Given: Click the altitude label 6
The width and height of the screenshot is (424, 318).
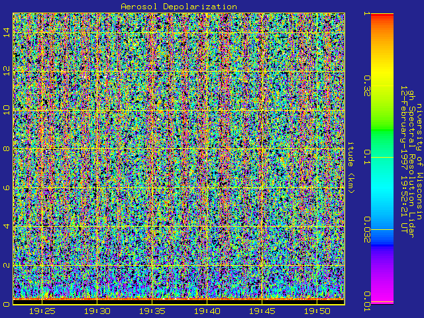Looking at the screenshot, I should pyautogui.click(x=6, y=187).
